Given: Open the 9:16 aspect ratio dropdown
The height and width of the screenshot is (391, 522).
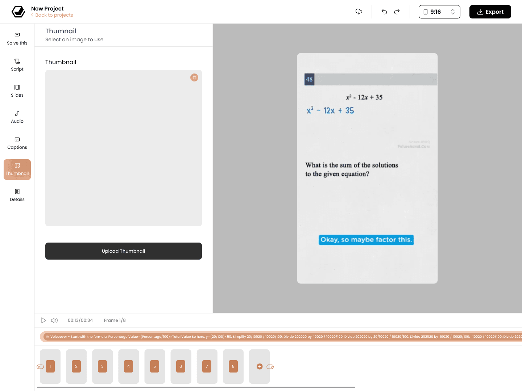Looking at the screenshot, I should click(x=439, y=12).
